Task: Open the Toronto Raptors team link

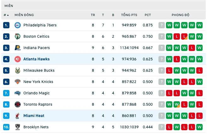Action: (38, 104)
